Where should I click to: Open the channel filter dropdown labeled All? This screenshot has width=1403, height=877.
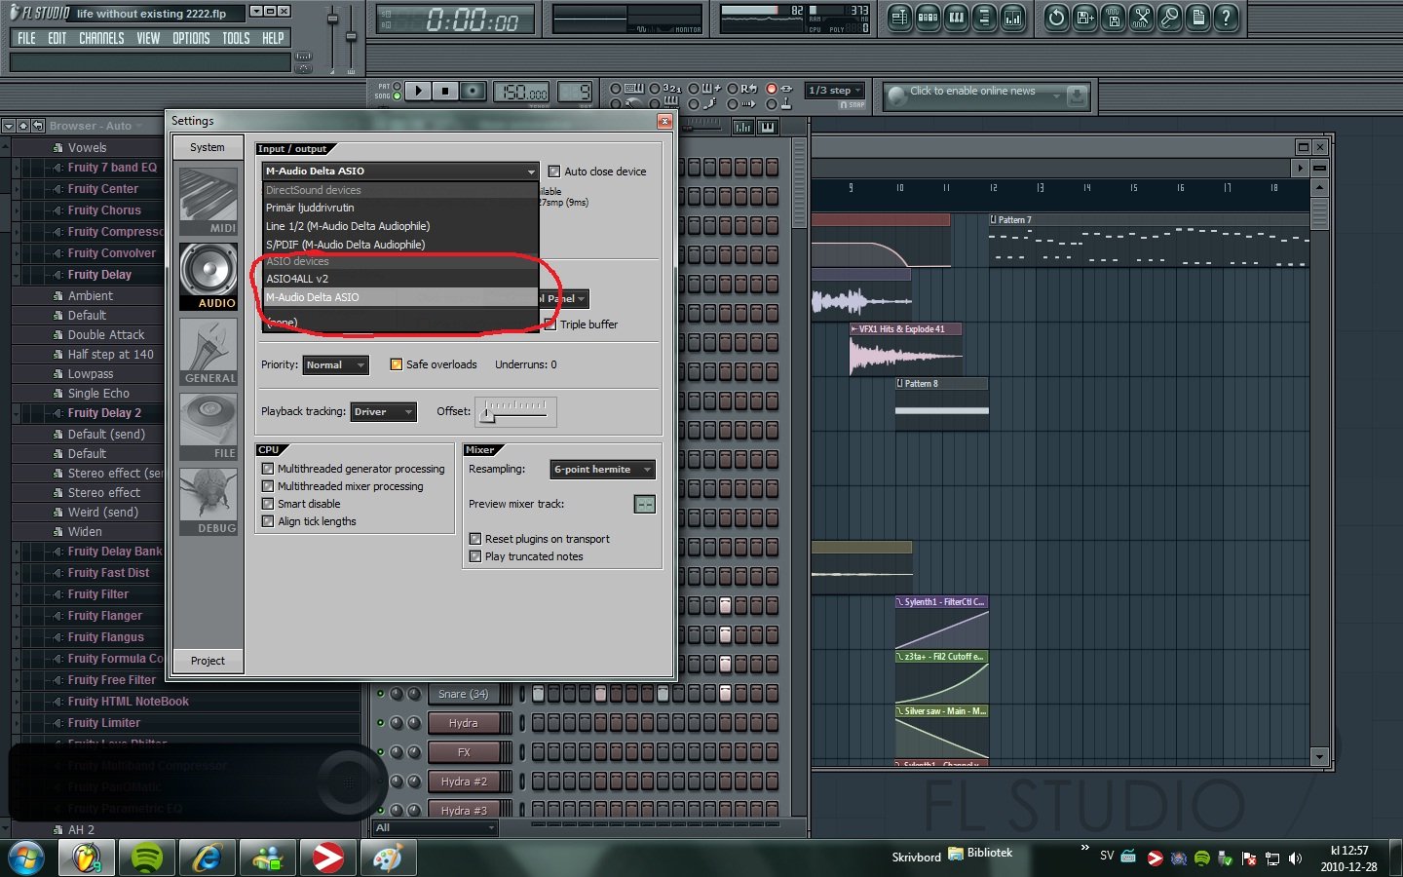[x=435, y=827]
